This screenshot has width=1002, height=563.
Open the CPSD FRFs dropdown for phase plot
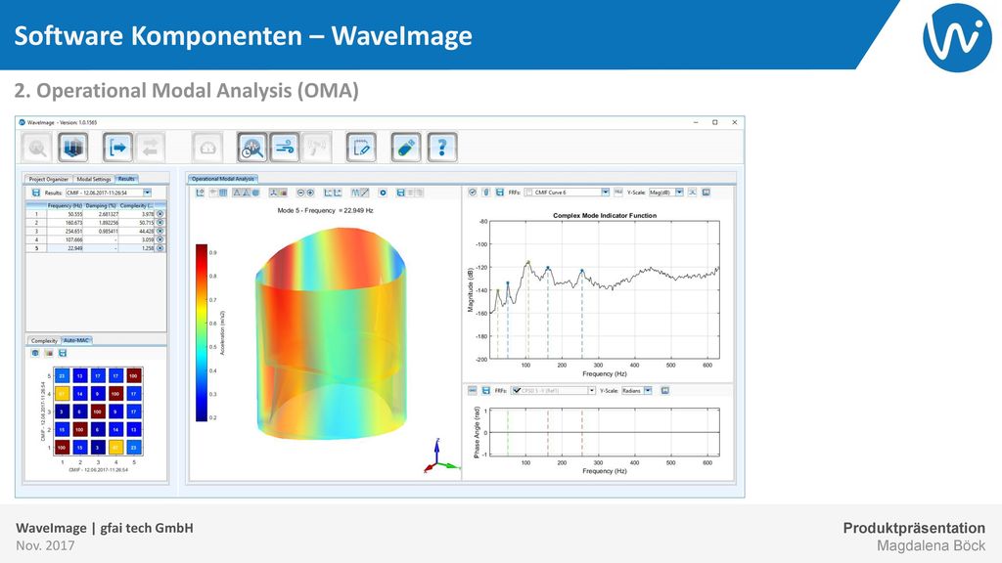592,390
